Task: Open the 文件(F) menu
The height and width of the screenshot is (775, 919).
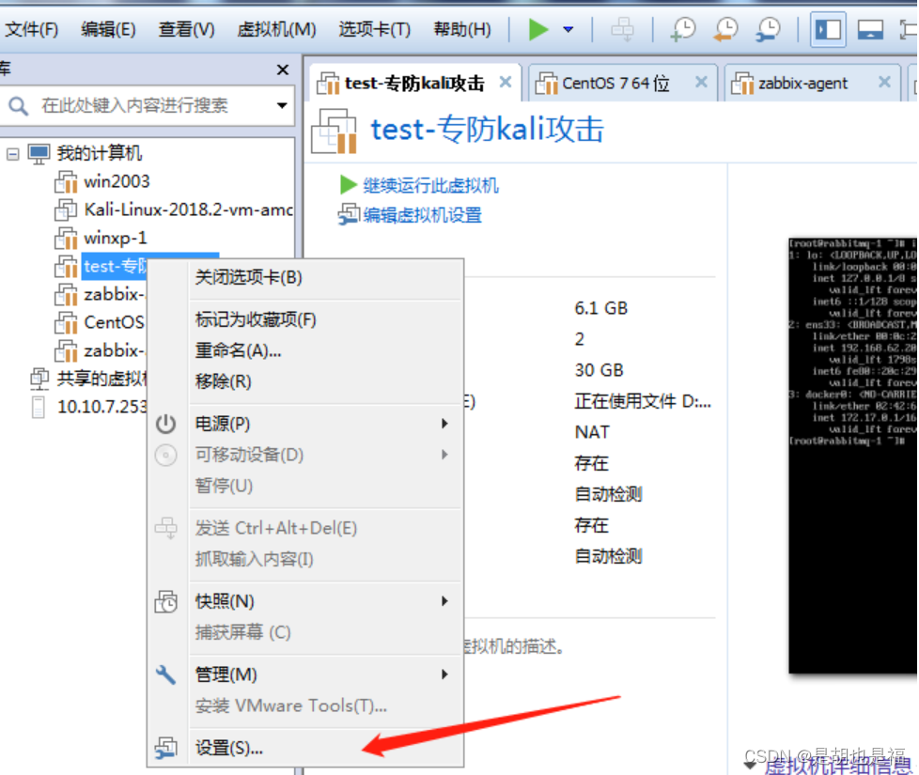Action: (x=32, y=29)
